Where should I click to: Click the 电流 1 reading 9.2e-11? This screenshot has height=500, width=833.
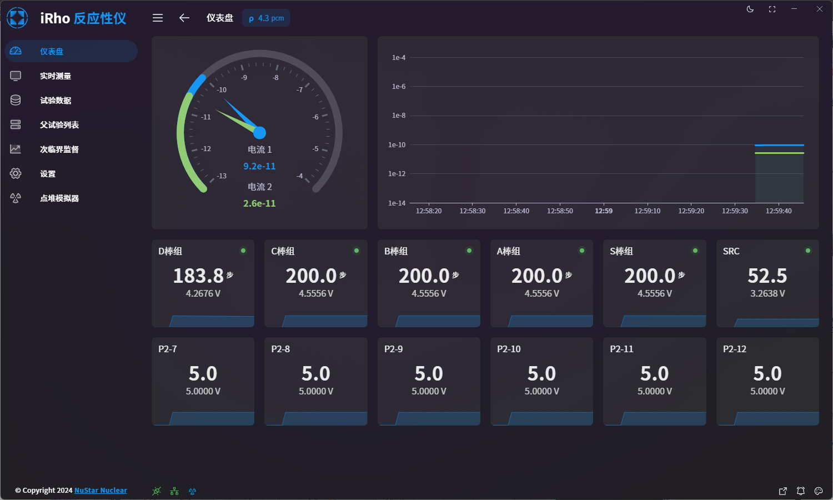pos(259,166)
